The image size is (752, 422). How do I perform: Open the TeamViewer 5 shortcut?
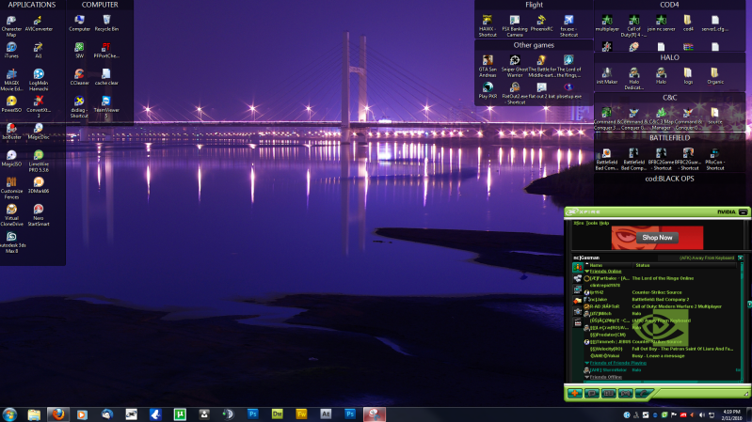[106, 107]
